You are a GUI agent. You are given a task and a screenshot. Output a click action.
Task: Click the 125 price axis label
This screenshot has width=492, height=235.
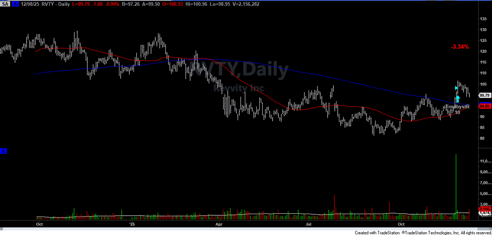click(484, 41)
